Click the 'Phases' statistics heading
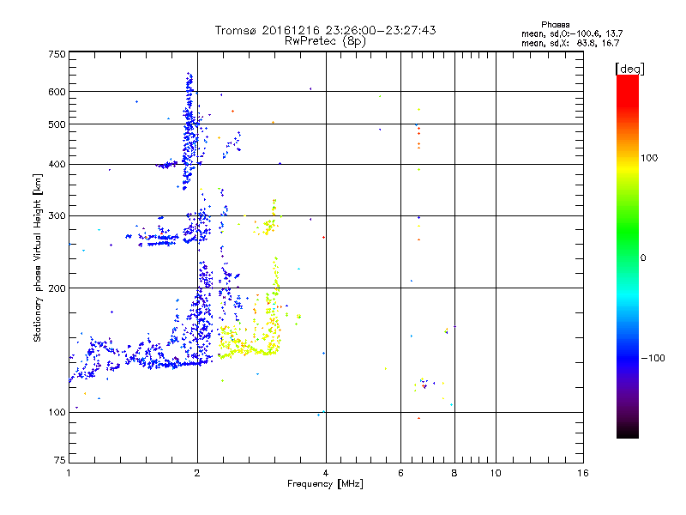The width and height of the screenshot is (686, 515). click(x=555, y=25)
